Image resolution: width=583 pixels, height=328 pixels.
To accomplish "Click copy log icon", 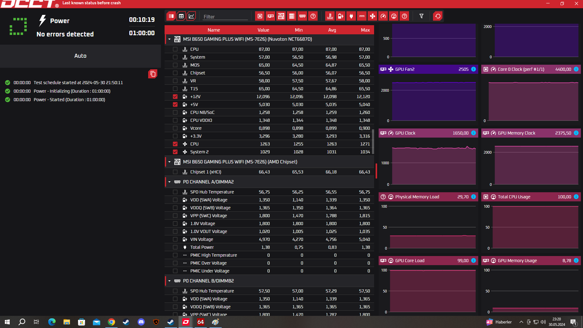I will [x=153, y=74].
